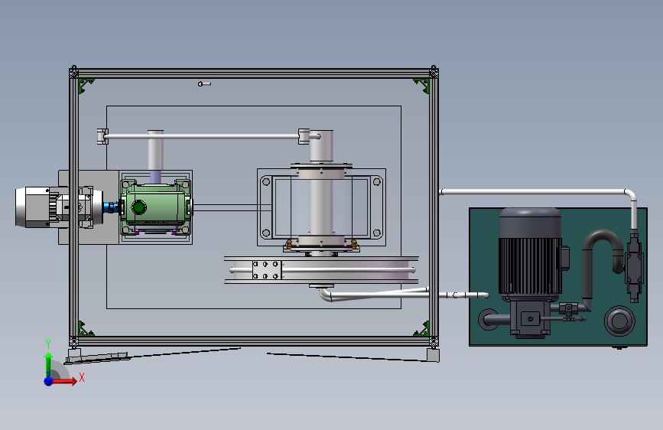
Task: Select the top-right green corner bracket
Action: pos(421,85)
